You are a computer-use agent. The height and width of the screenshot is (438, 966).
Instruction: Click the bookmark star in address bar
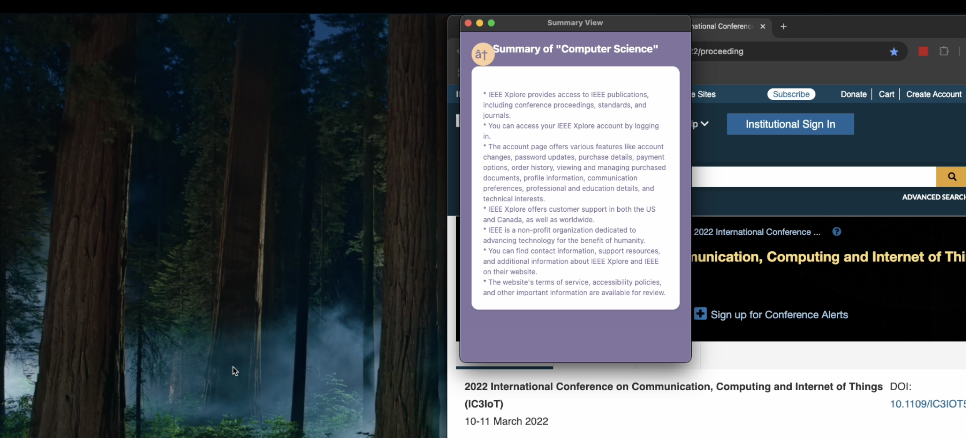point(894,52)
